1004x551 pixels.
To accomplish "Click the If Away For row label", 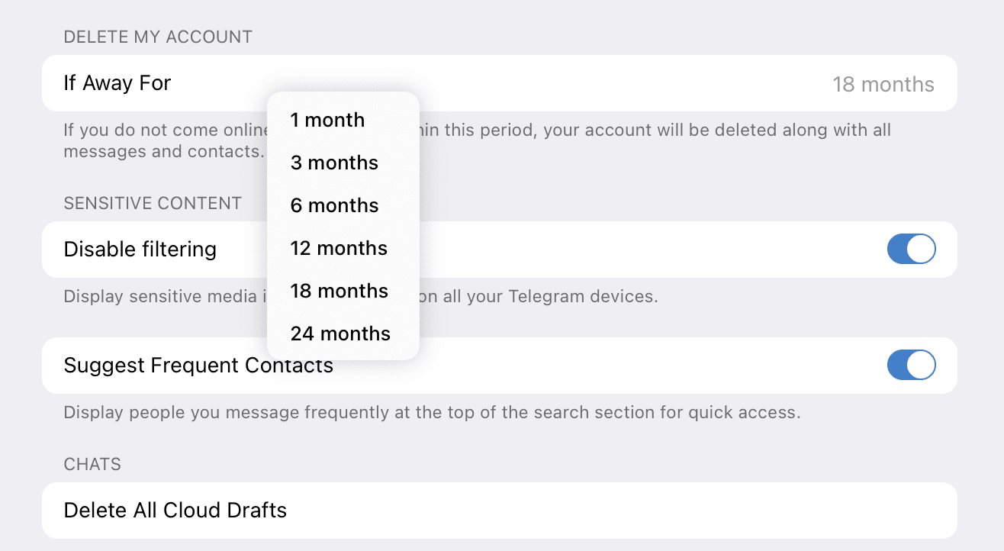I will coord(117,83).
